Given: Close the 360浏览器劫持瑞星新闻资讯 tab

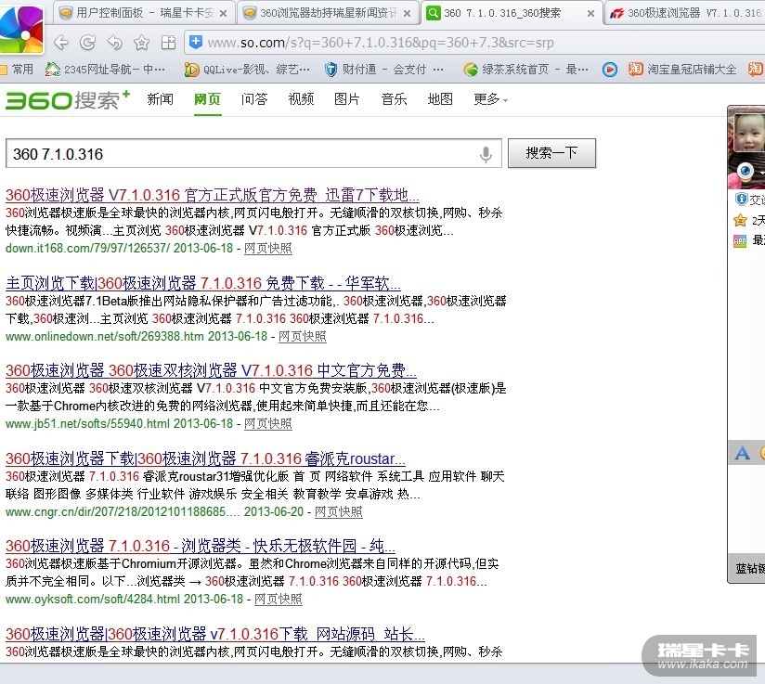Looking at the screenshot, I should 407,13.
